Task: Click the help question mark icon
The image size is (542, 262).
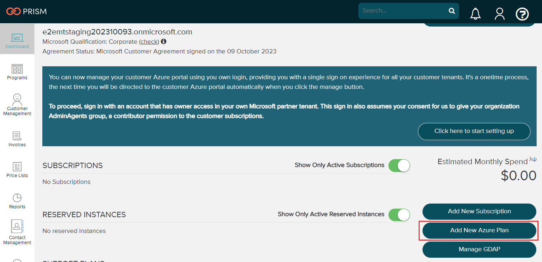Action: point(522,14)
